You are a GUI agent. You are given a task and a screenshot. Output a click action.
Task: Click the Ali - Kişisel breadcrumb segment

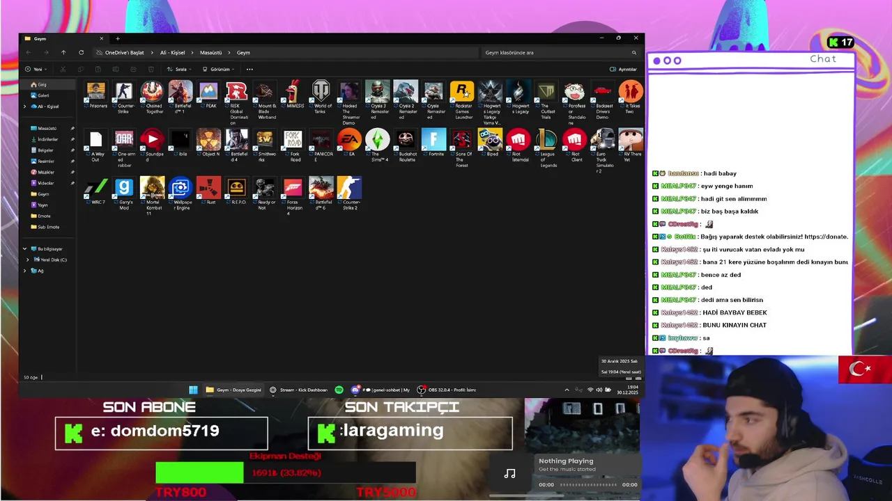tap(173, 52)
